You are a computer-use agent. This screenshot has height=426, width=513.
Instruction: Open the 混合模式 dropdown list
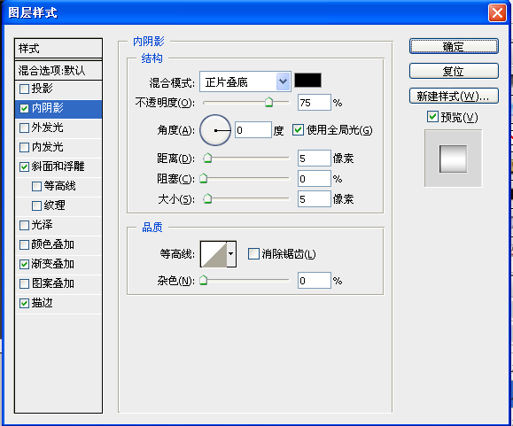point(245,81)
